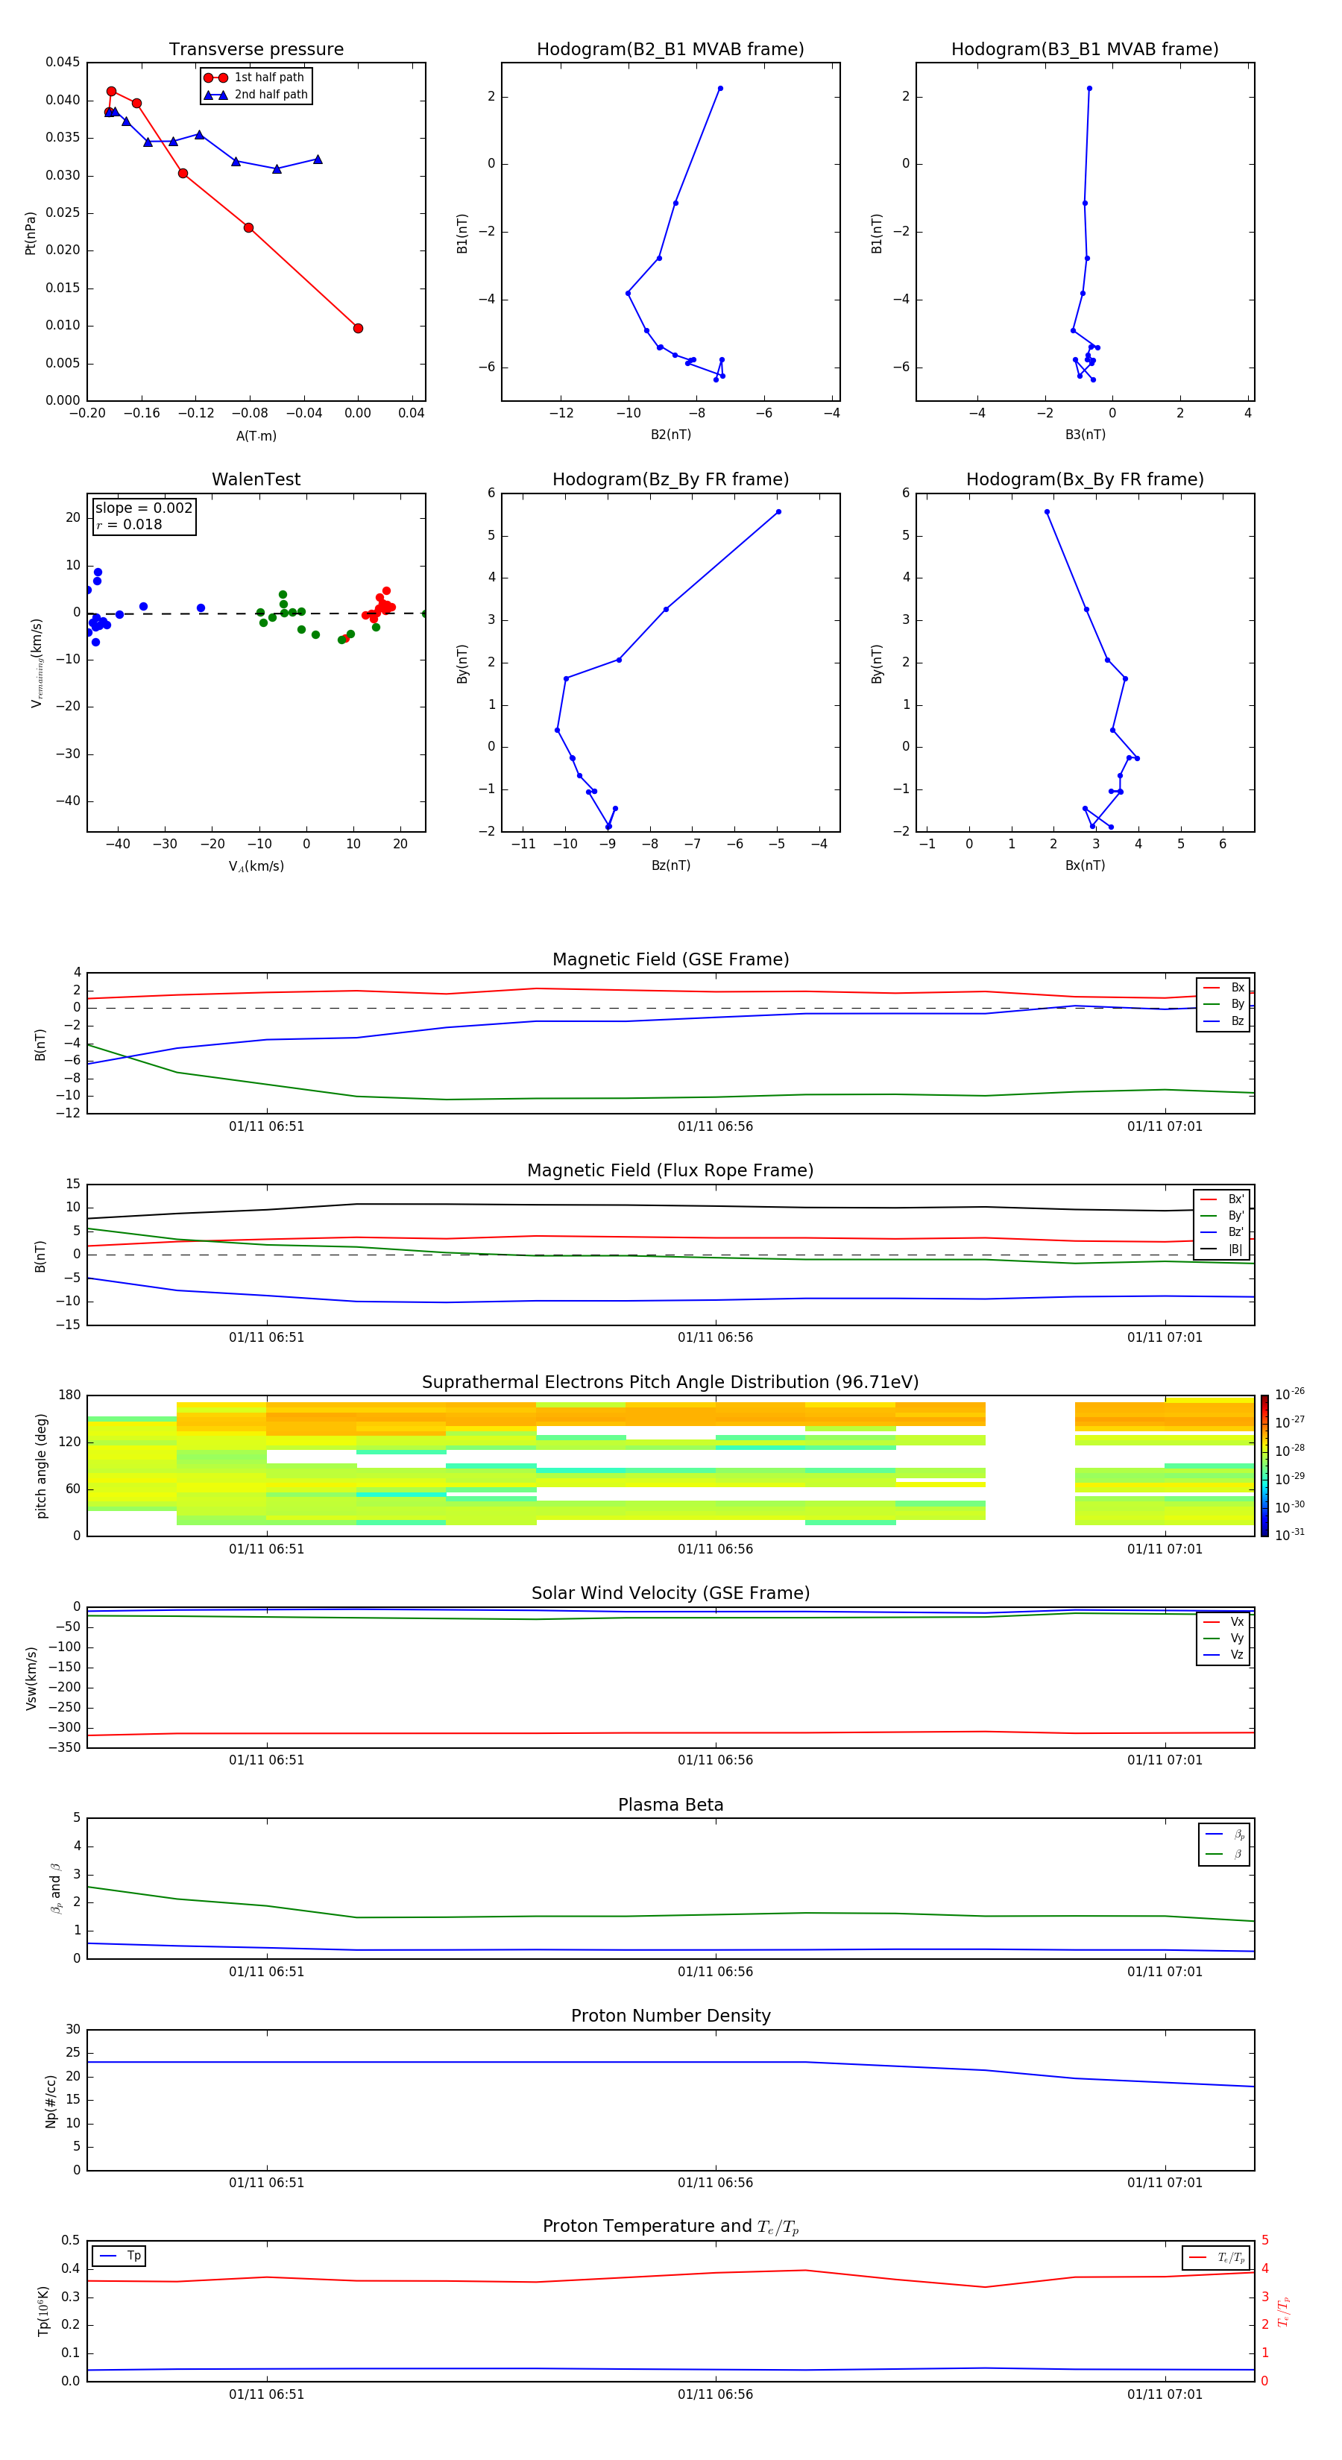Screen dimensions: 1342x2460
Task: Click the 'Pt(nPa)' y-axis label
Action: pyautogui.click(x=31, y=232)
